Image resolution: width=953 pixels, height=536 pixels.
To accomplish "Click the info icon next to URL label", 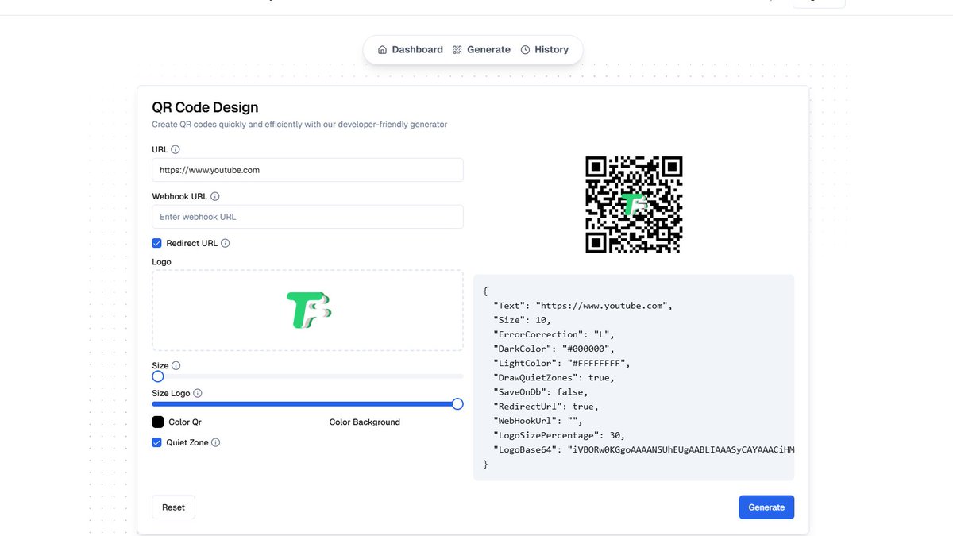I will pyautogui.click(x=176, y=149).
